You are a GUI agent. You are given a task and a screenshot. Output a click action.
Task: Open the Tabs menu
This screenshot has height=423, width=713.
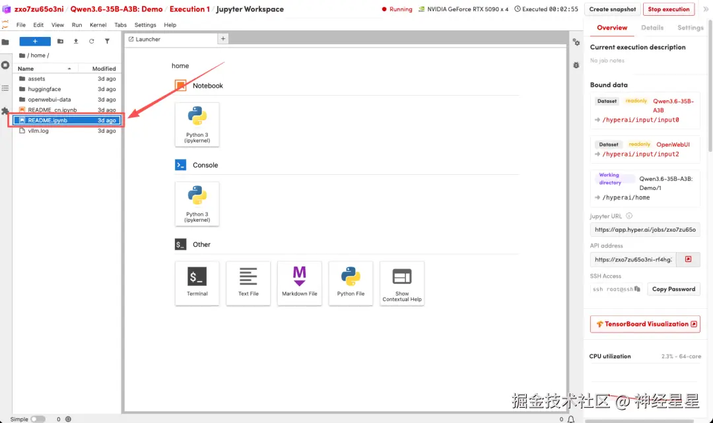point(121,25)
